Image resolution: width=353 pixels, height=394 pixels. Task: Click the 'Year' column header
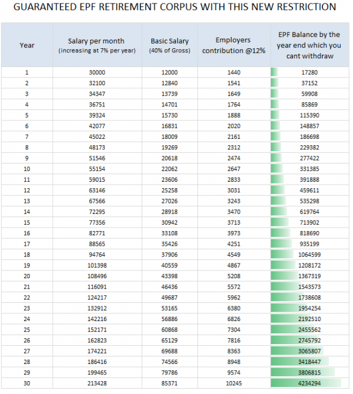[x=26, y=45]
